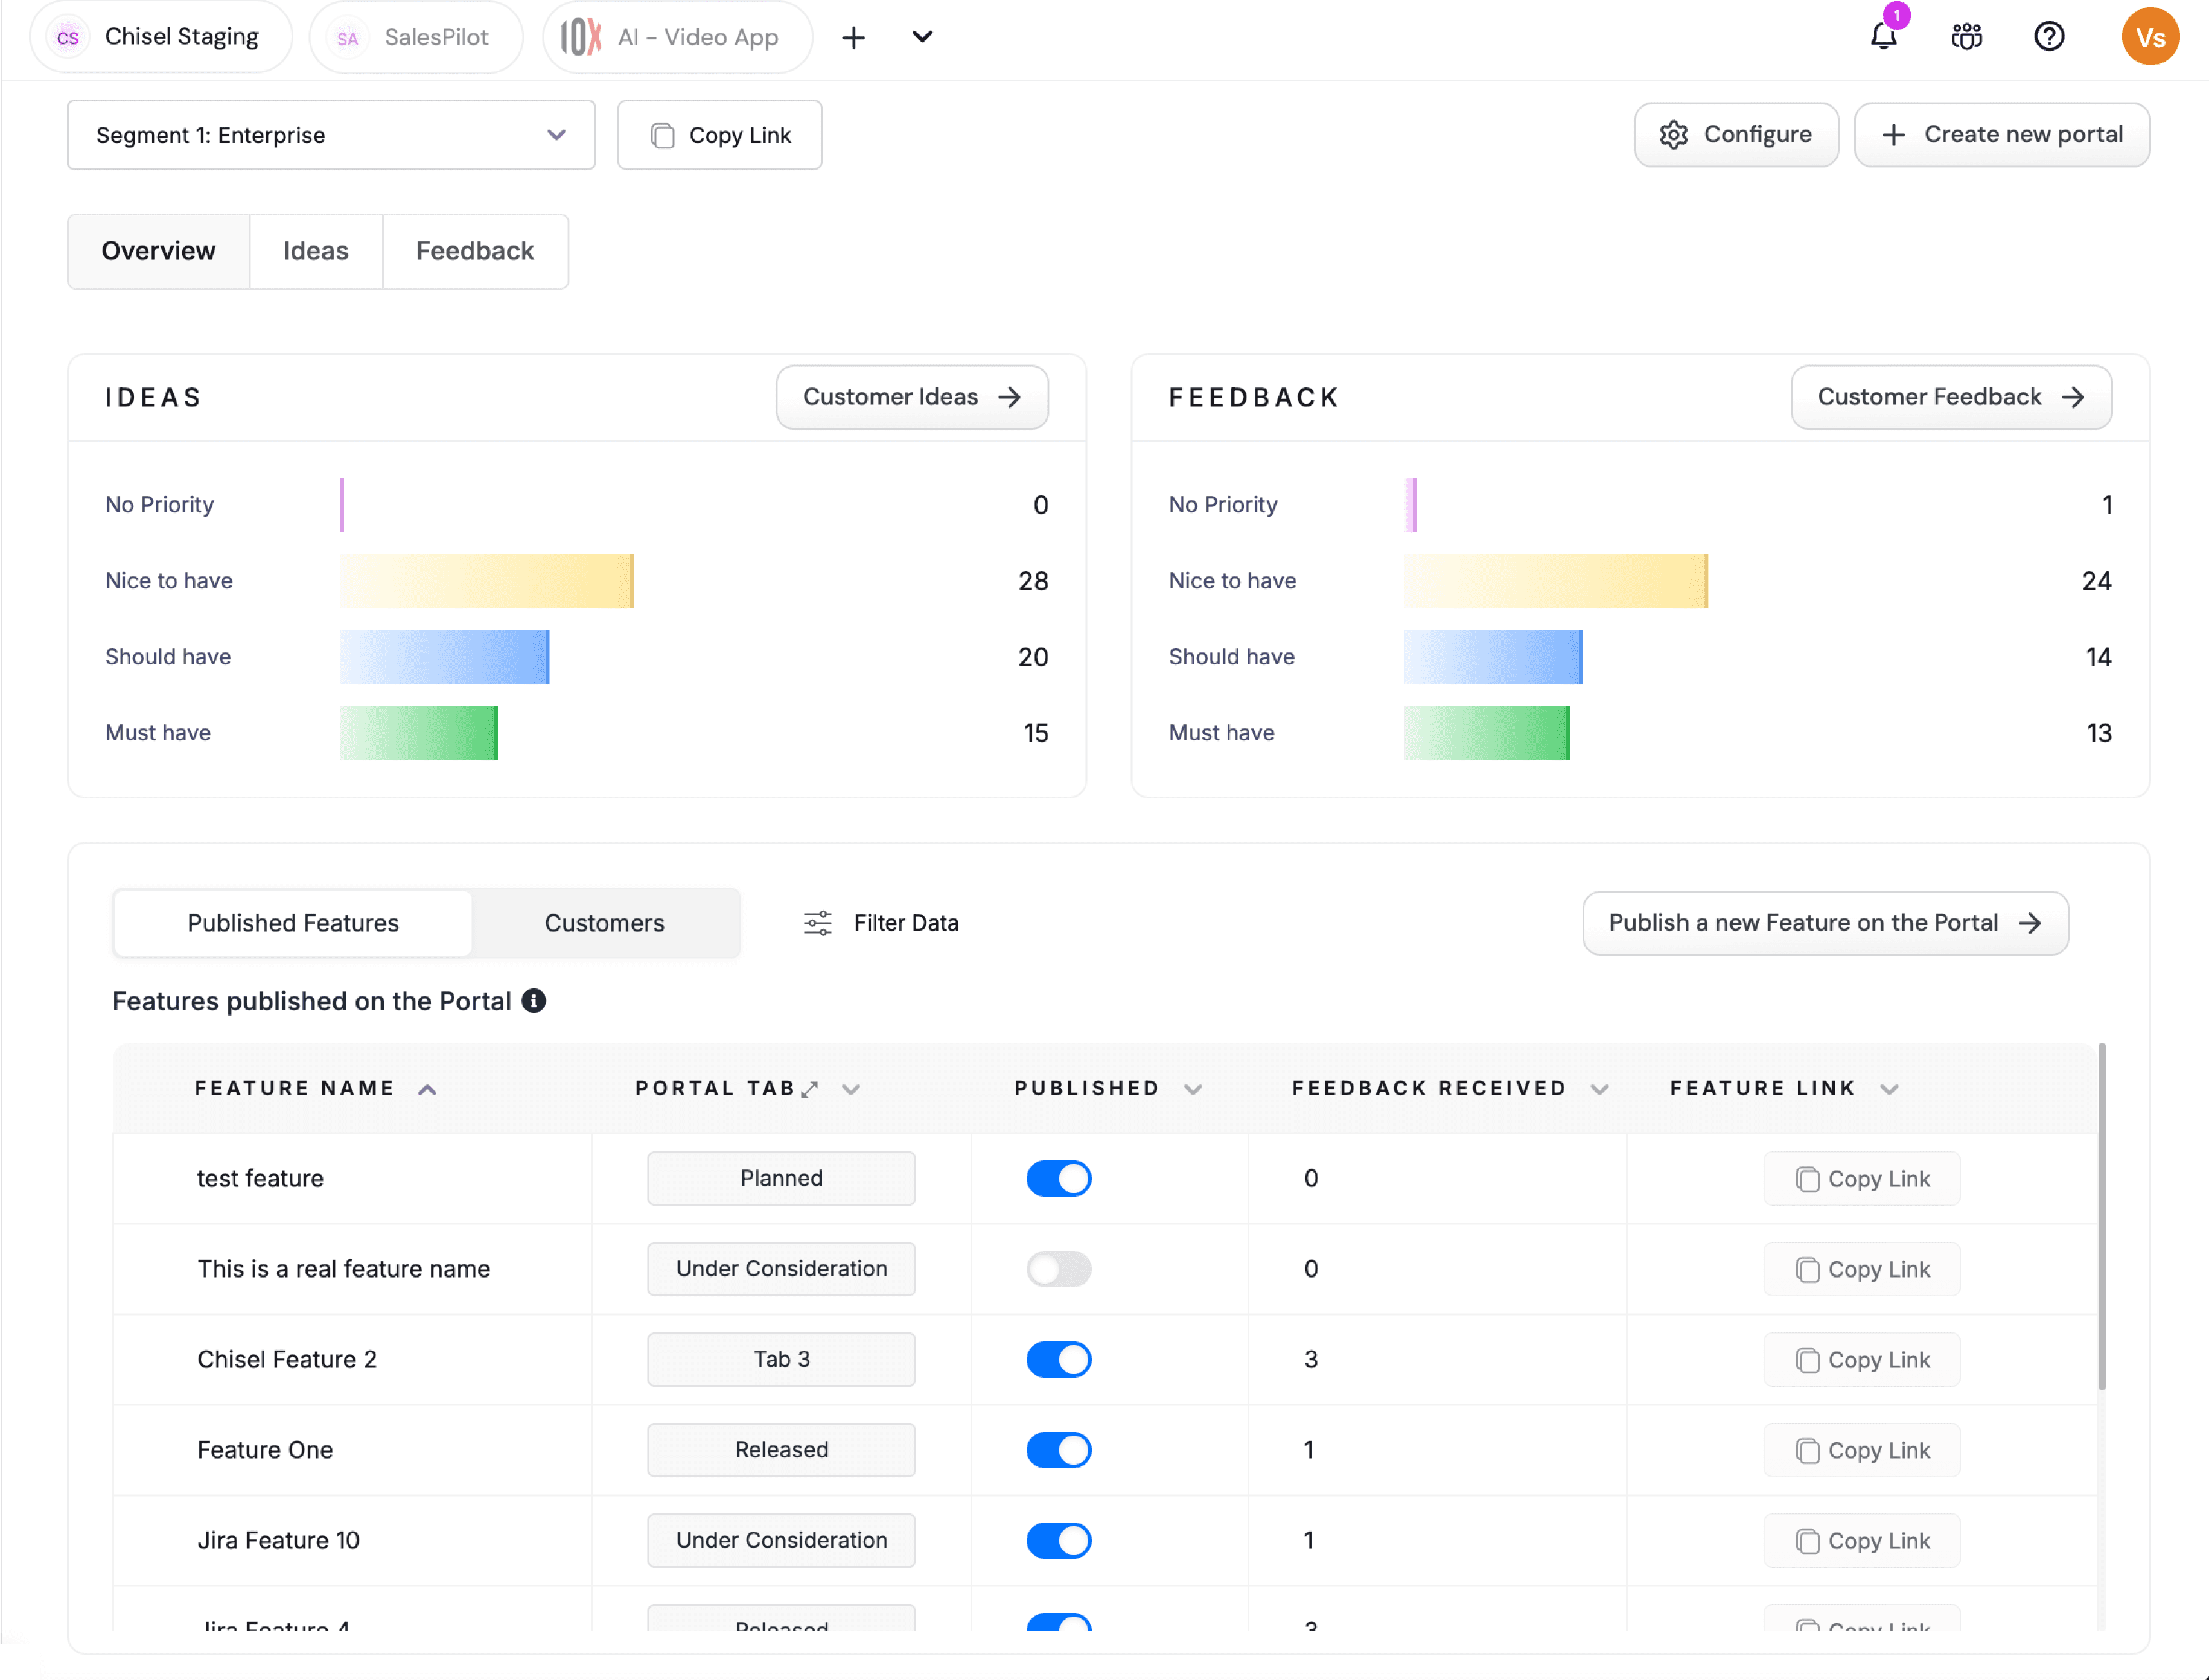This screenshot has width=2209, height=1680.
Task: Click the Filter Data sliders icon
Action: pyautogui.click(x=817, y=923)
